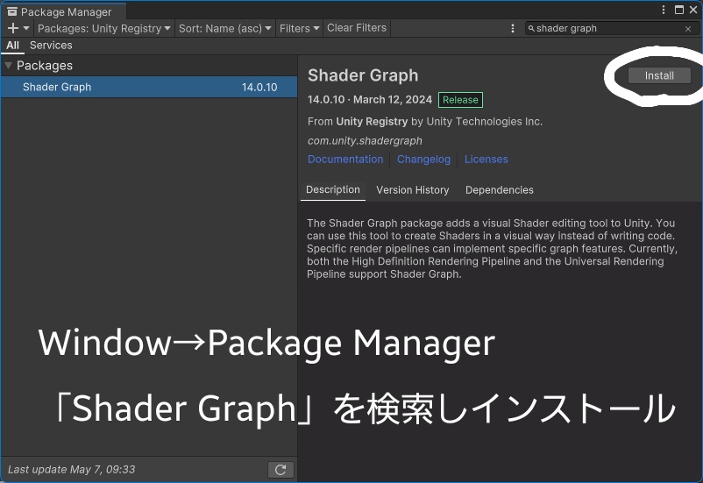703x483 pixels.
Task: Click the refresh package list icon
Action: tap(280, 470)
